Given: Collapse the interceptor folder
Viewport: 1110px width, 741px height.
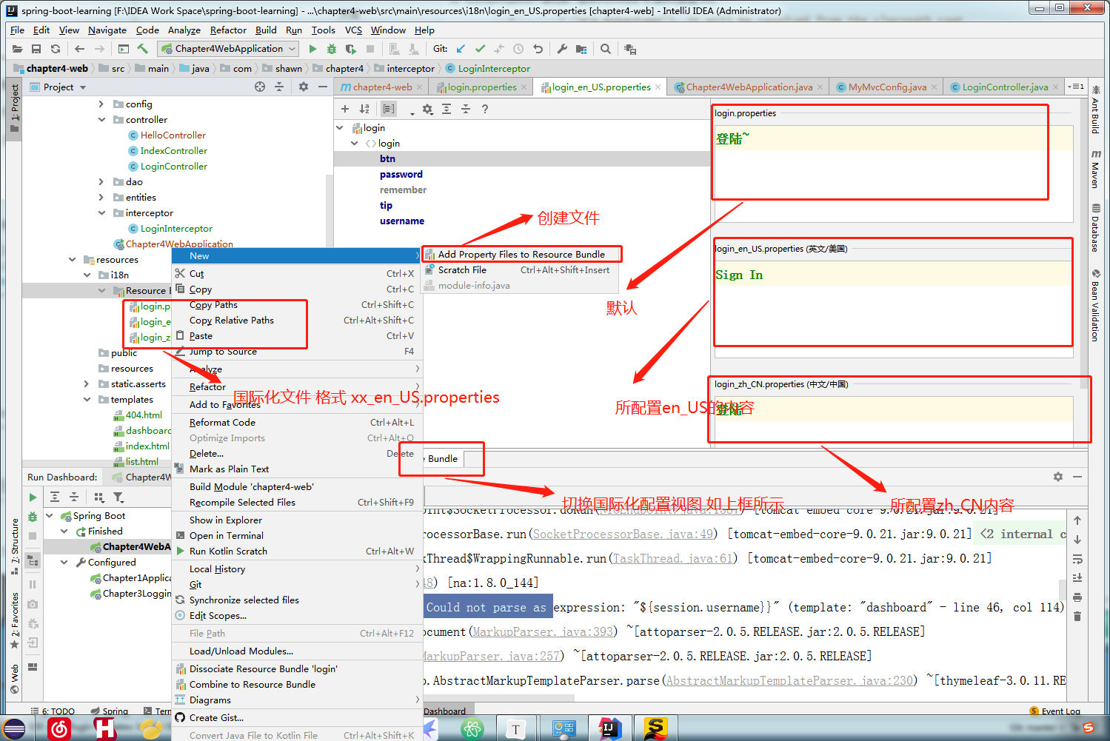Looking at the screenshot, I should 101,212.
